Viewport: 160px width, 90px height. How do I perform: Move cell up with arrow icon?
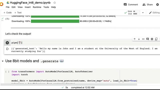tap(134, 39)
